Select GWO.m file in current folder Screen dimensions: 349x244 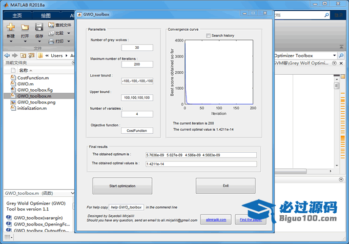pos(25,84)
